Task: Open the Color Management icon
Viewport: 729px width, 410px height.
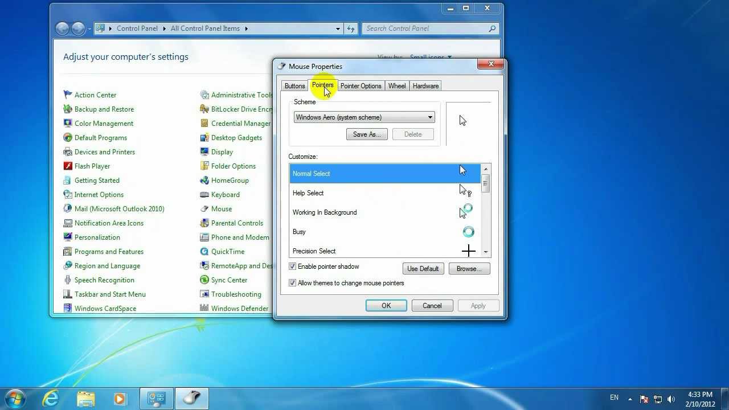Action: pyautogui.click(x=68, y=124)
